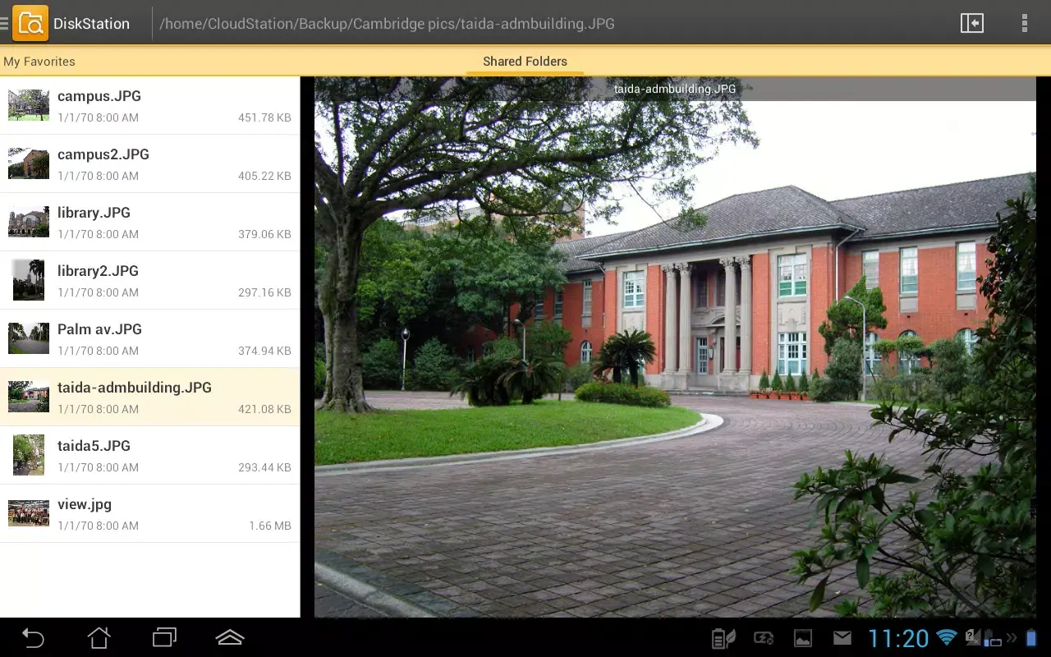Switch to the Shared Folders tab
Viewport: 1051px width, 657px height.
click(525, 61)
